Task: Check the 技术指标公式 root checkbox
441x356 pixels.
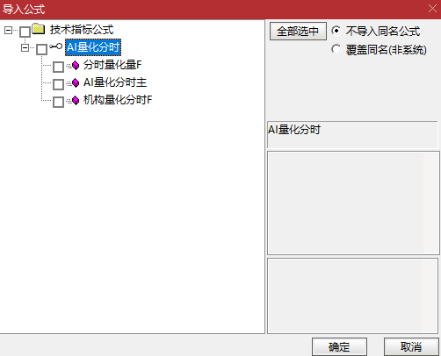Action: pos(25,32)
